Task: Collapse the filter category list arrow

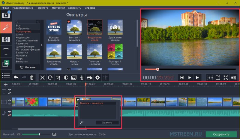Action: click(42, 45)
